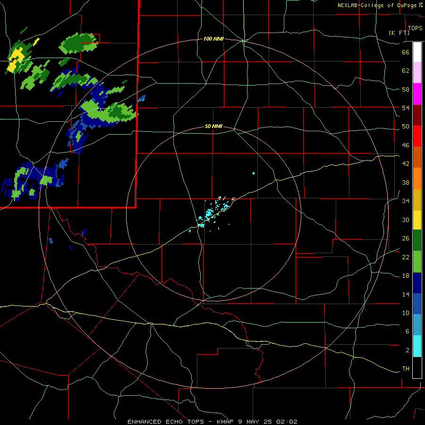Click the "66" value on the scale
Screen dimensions: 425x425
[406, 52]
